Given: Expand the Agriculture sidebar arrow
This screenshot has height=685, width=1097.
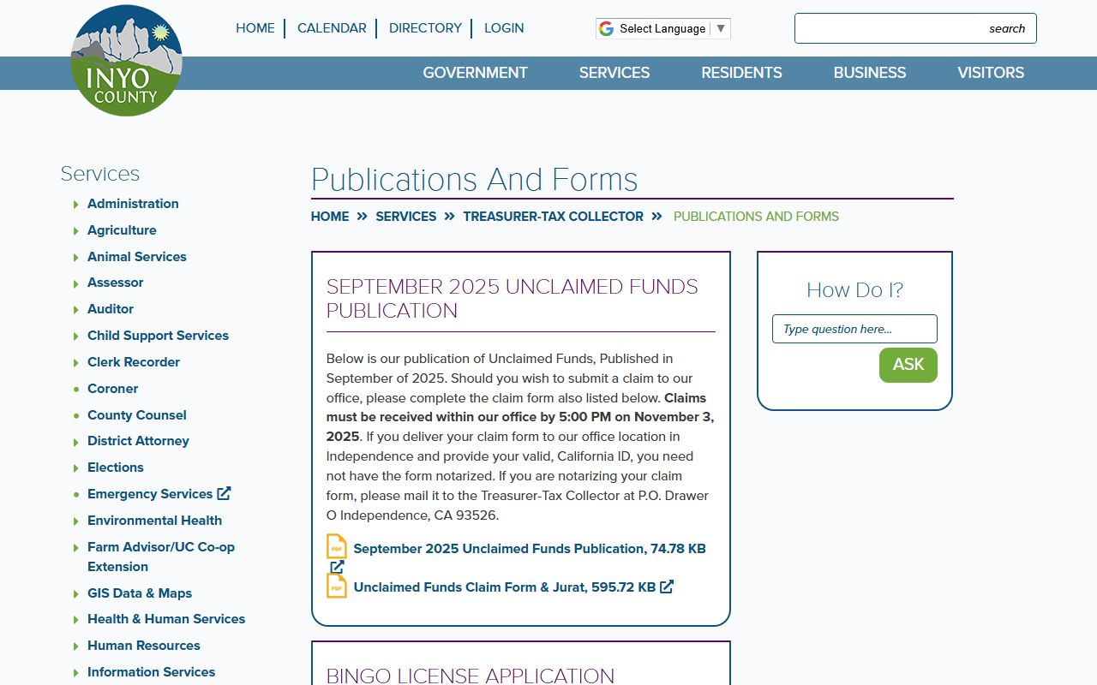Looking at the screenshot, I should (76, 231).
